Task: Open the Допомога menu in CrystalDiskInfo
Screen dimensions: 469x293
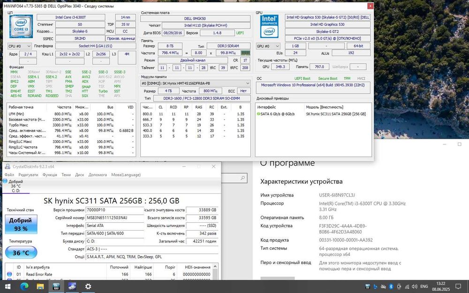Action: [98, 174]
